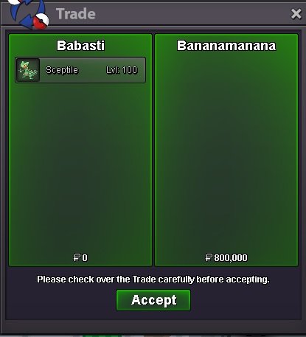306x337 pixels.
Task: Click the Babasti player name header
Action: (x=80, y=46)
